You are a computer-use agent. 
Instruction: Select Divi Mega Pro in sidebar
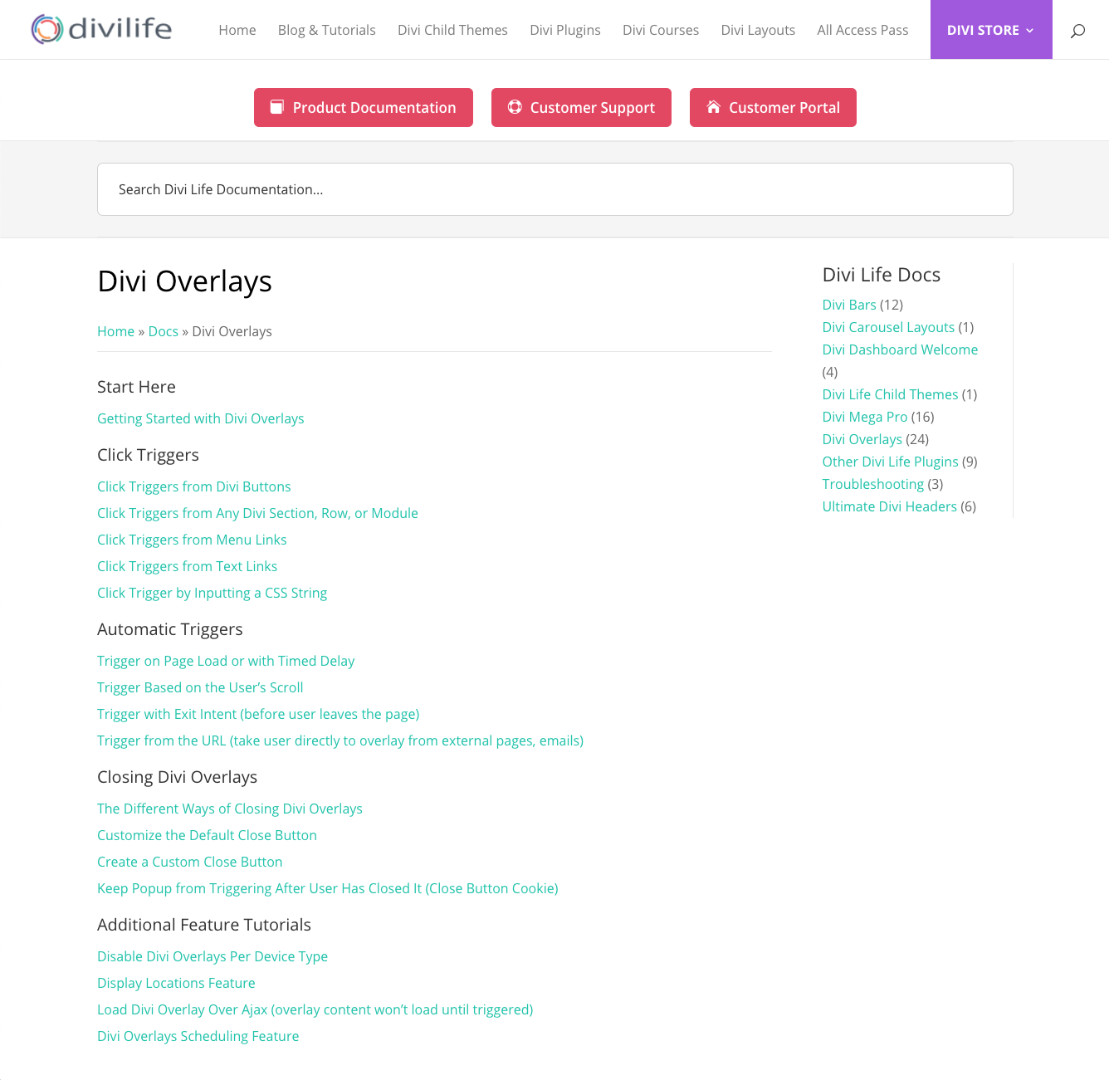(864, 417)
